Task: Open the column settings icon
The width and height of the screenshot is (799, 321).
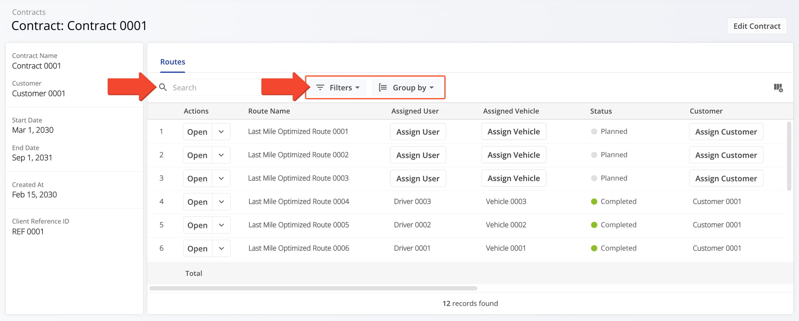Action: coord(778,88)
